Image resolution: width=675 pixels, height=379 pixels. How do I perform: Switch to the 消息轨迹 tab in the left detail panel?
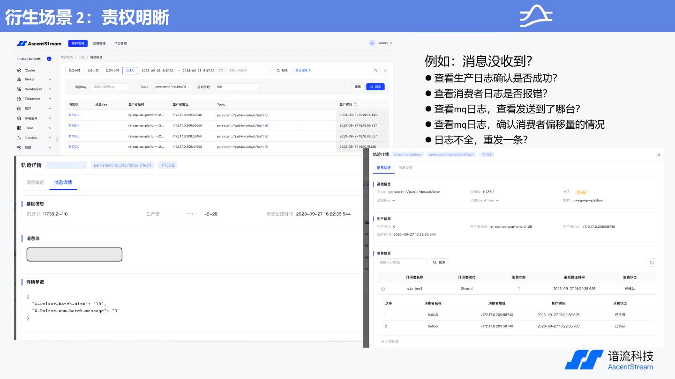tap(35, 182)
